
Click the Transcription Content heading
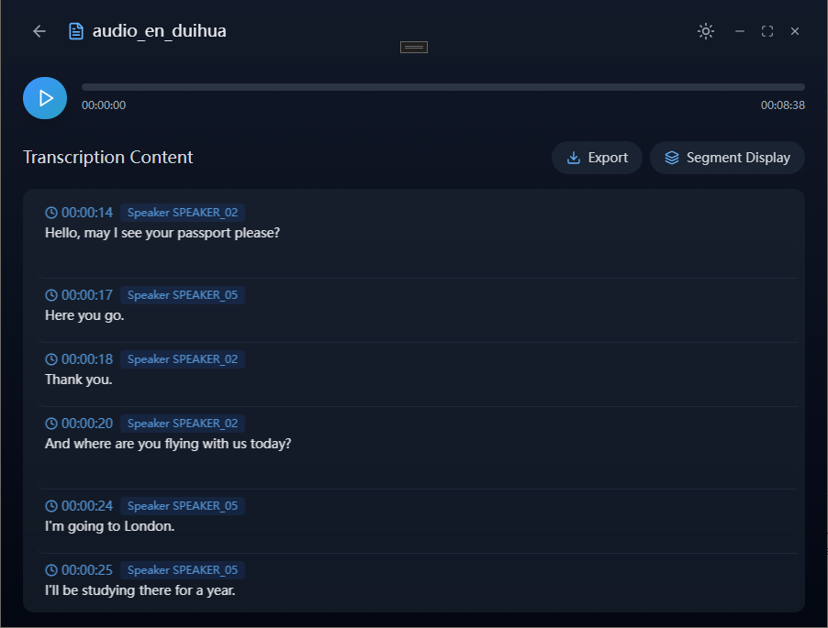pos(108,157)
